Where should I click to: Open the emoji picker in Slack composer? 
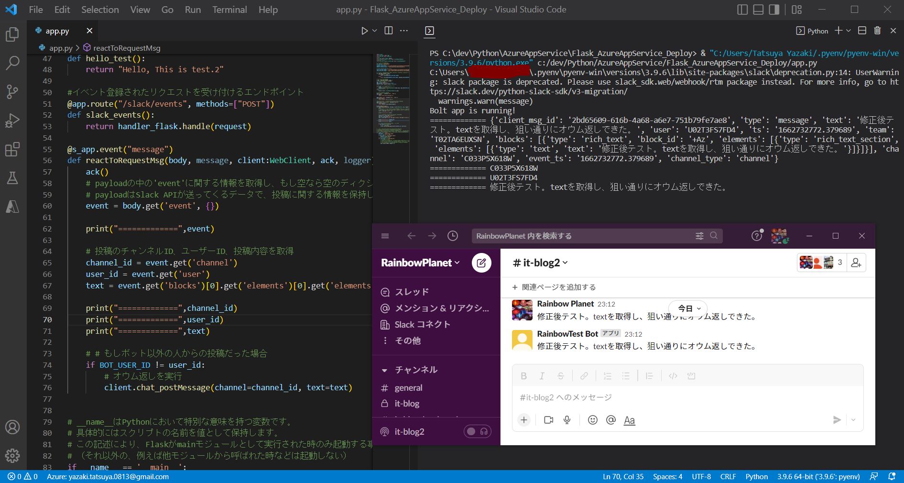click(592, 420)
